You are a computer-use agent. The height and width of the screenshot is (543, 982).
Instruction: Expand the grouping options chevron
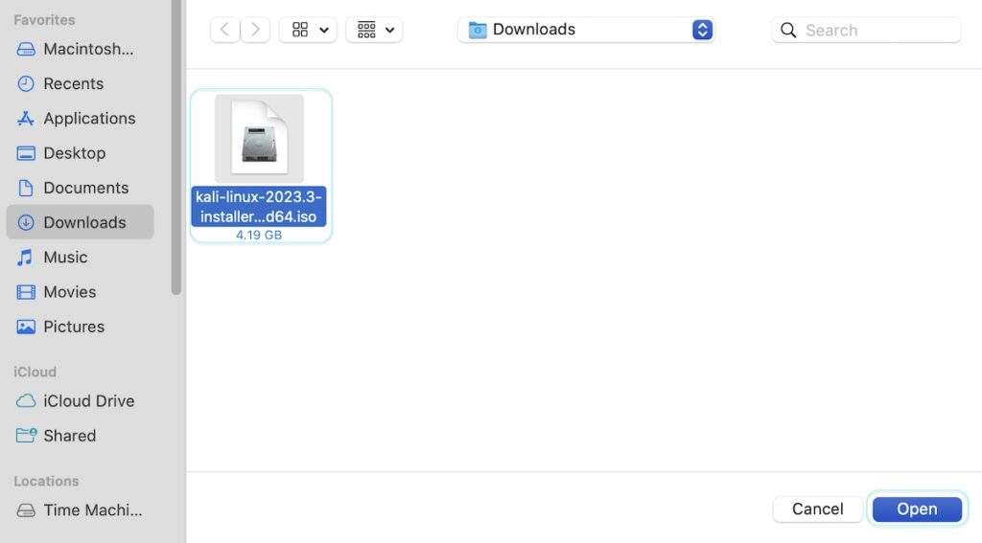(x=389, y=30)
